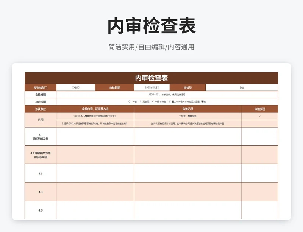Select the 审核员 header cell

click(187, 87)
